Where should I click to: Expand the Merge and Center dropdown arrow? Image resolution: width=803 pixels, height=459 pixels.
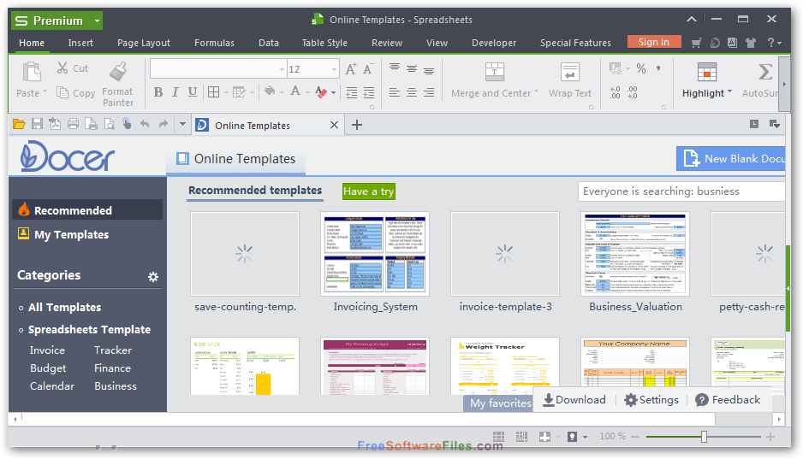[537, 92]
